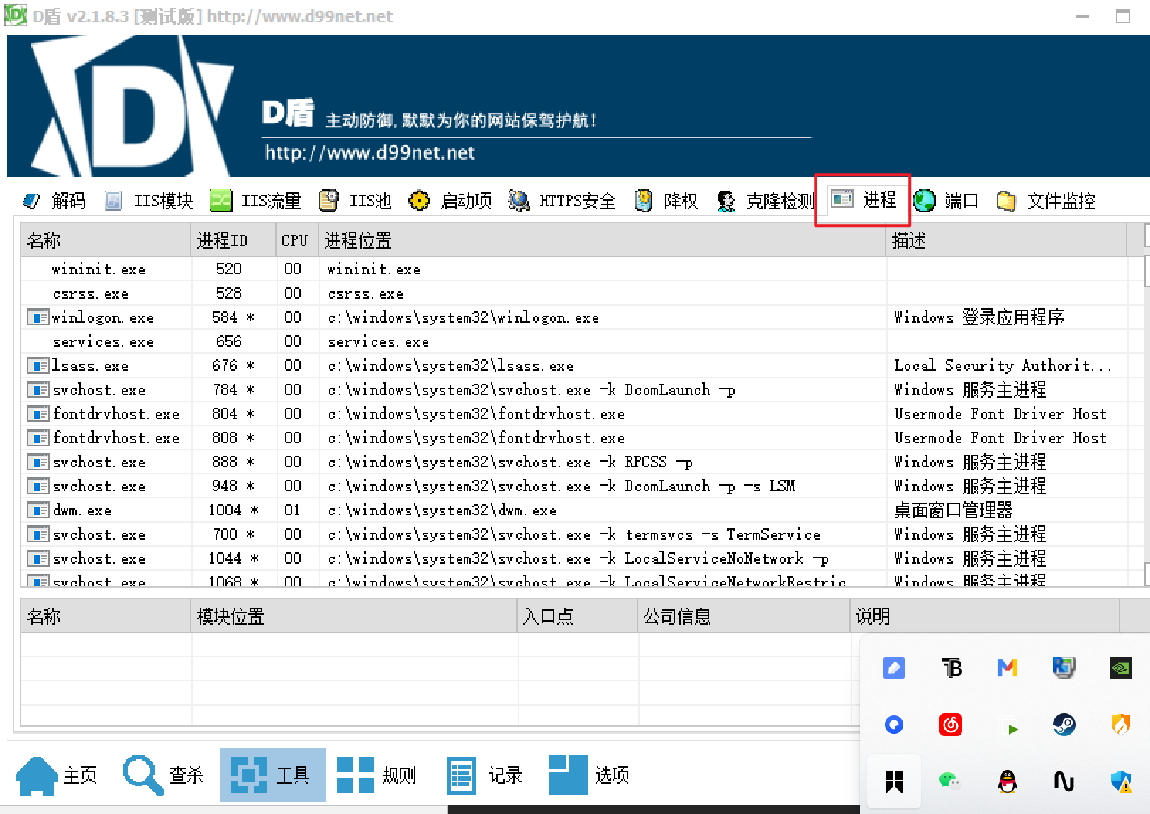Sort processes by the 进程ID column header

(x=233, y=241)
